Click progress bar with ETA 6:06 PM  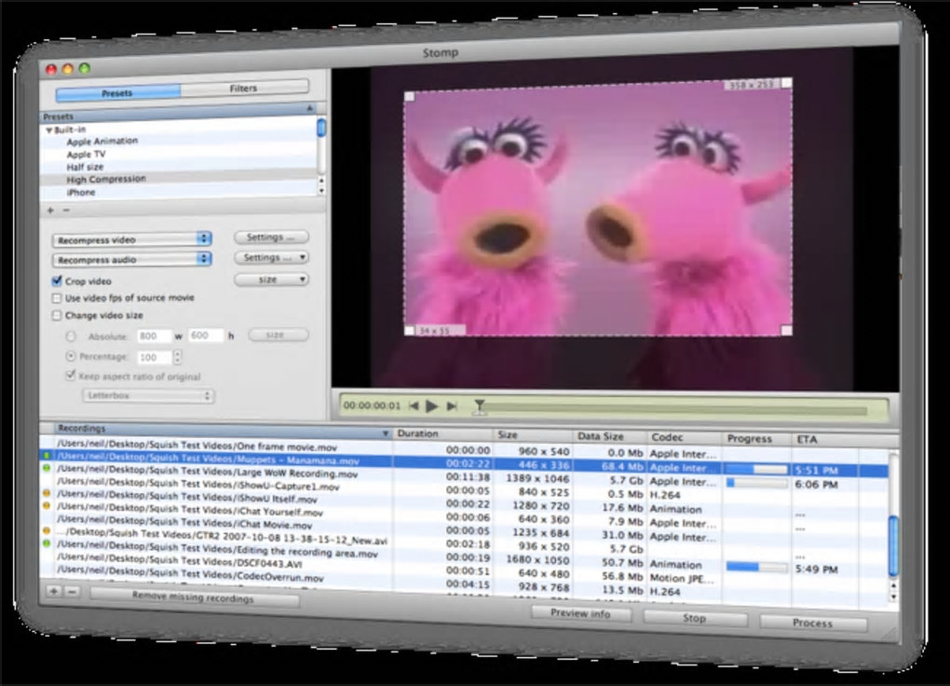tap(756, 484)
